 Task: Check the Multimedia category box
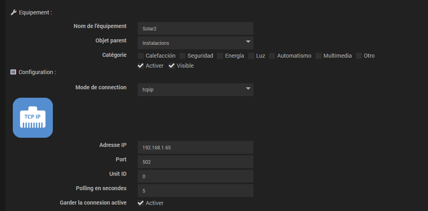coord(318,56)
